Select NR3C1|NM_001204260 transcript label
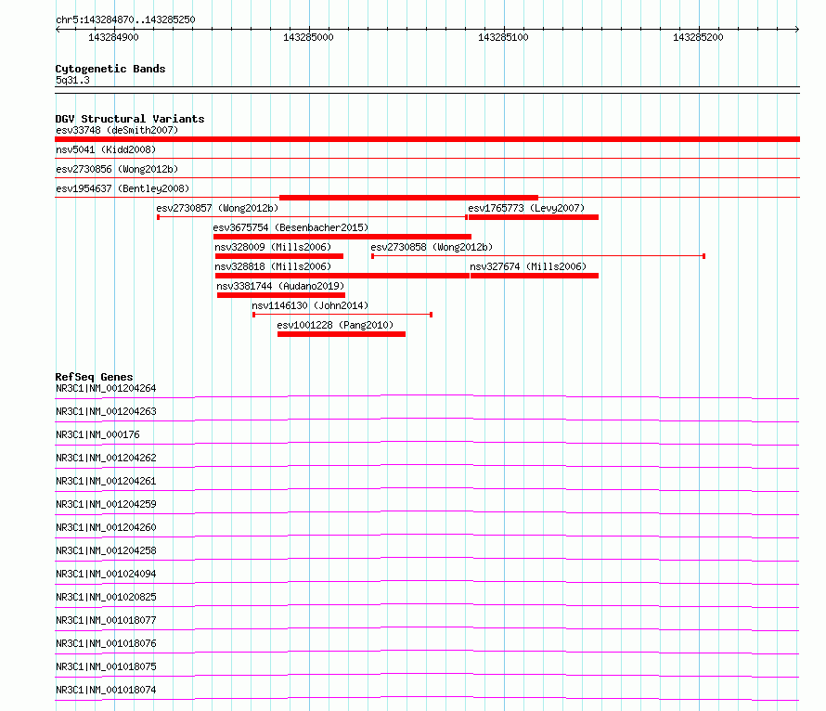826x711 pixels. (x=106, y=527)
